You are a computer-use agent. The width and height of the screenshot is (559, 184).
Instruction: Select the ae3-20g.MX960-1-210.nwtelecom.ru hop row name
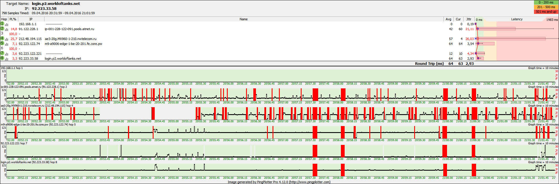point(70,39)
